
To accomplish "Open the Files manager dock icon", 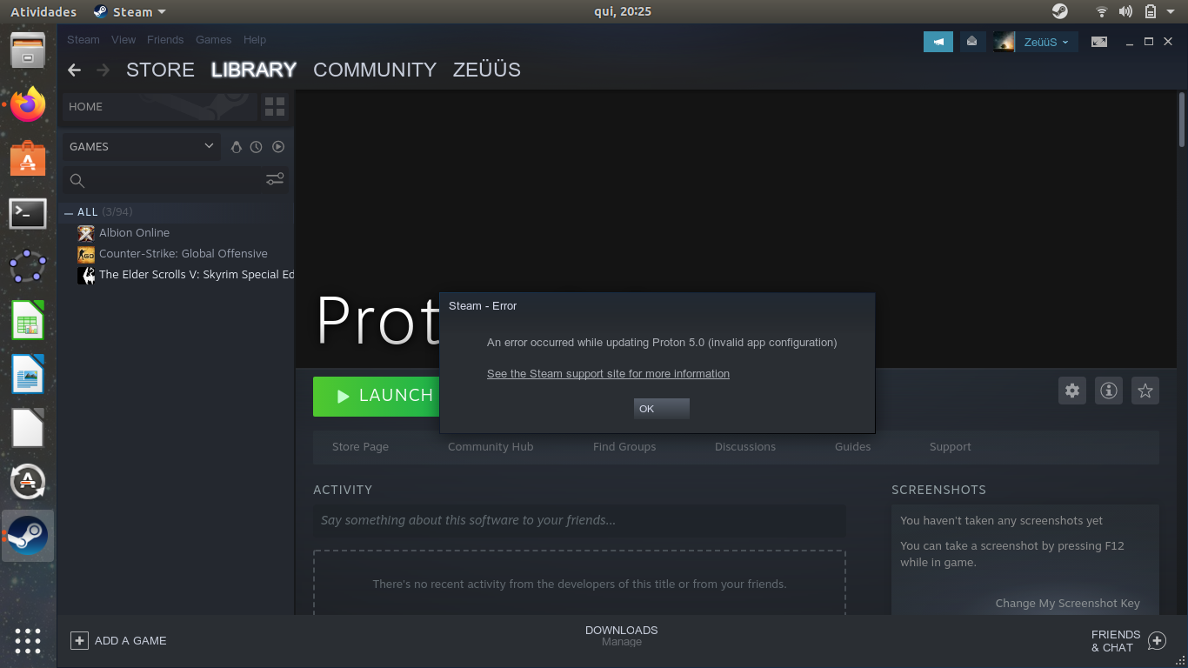I will pos(28,50).
